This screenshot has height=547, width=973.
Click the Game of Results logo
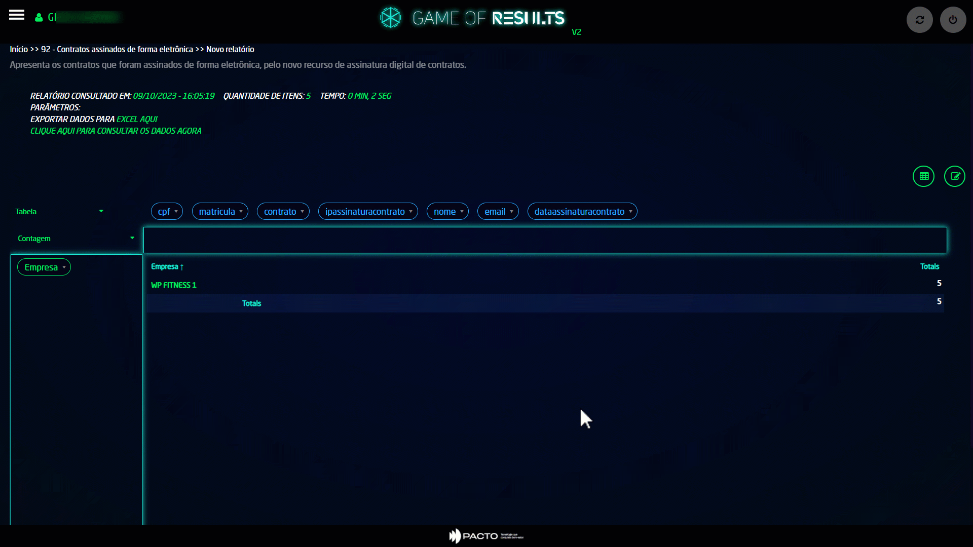tap(472, 18)
